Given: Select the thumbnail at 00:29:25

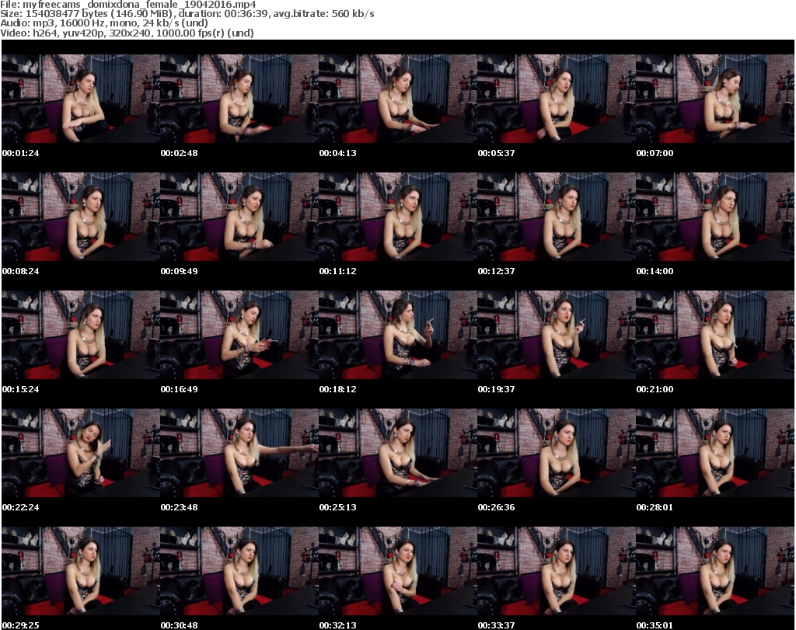Looking at the screenshot, I should [x=81, y=572].
